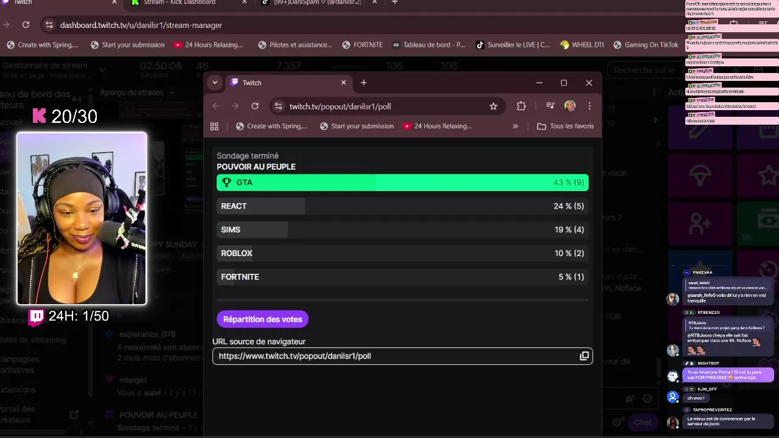Open Surveiller le LIVE TikTok bookmark

(x=512, y=44)
